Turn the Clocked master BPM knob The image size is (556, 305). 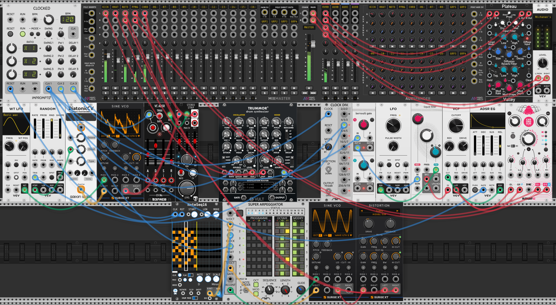(x=49, y=19)
